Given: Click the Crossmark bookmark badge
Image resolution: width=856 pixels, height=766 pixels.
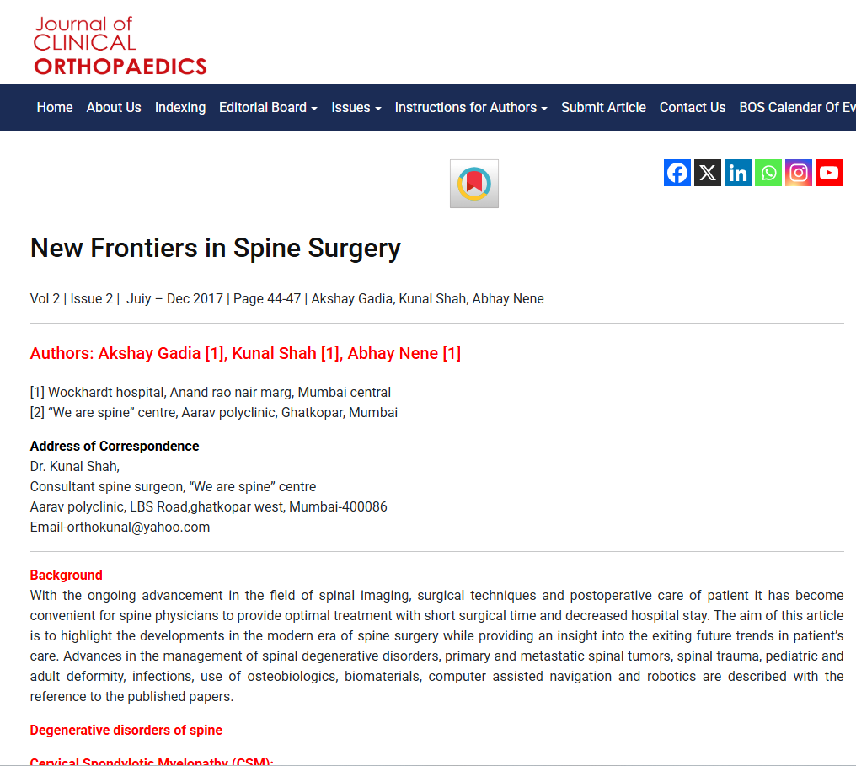Looking at the screenshot, I should pos(474,184).
